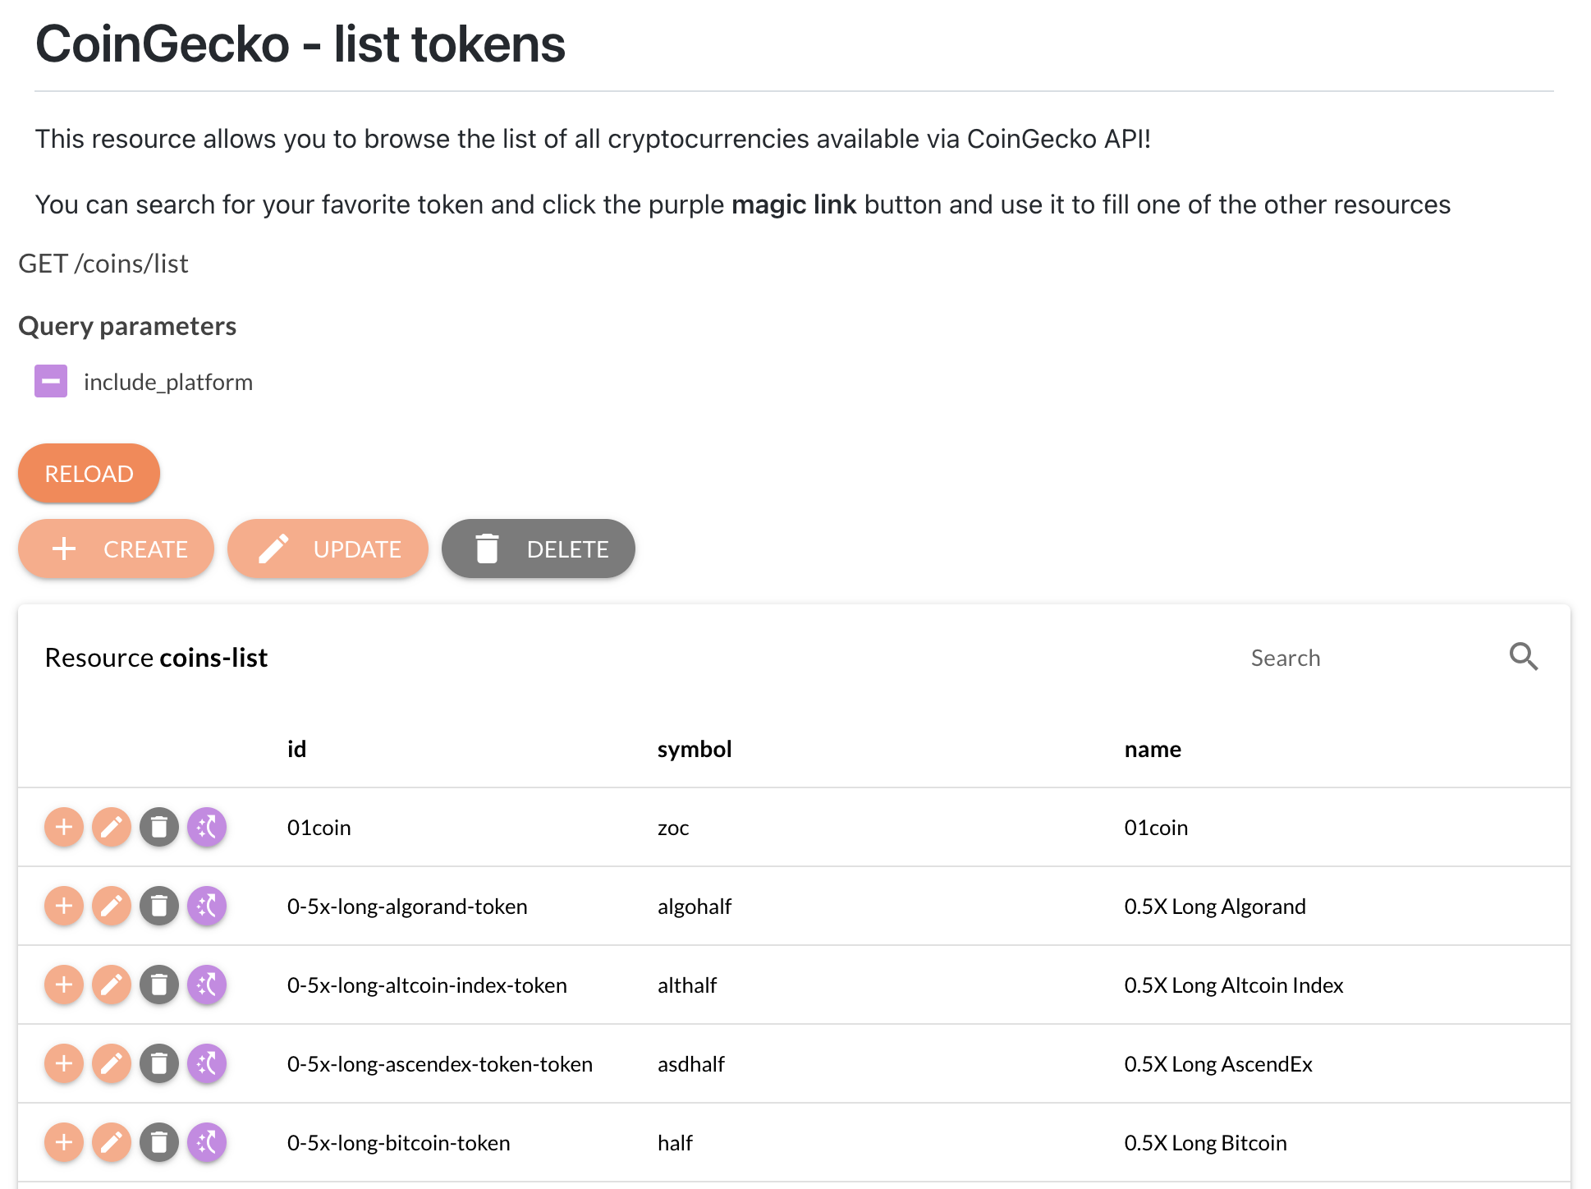Sort by the symbol column header
The image size is (1591, 1189).
(x=695, y=749)
